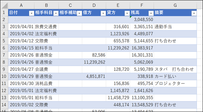Click balance value 1,641,626
This screenshot has width=203, height=112.
tap(142, 91)
